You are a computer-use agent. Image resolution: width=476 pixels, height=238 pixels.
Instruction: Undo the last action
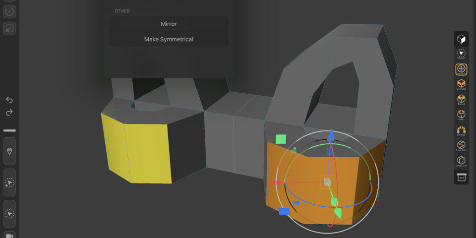(9, 100)
